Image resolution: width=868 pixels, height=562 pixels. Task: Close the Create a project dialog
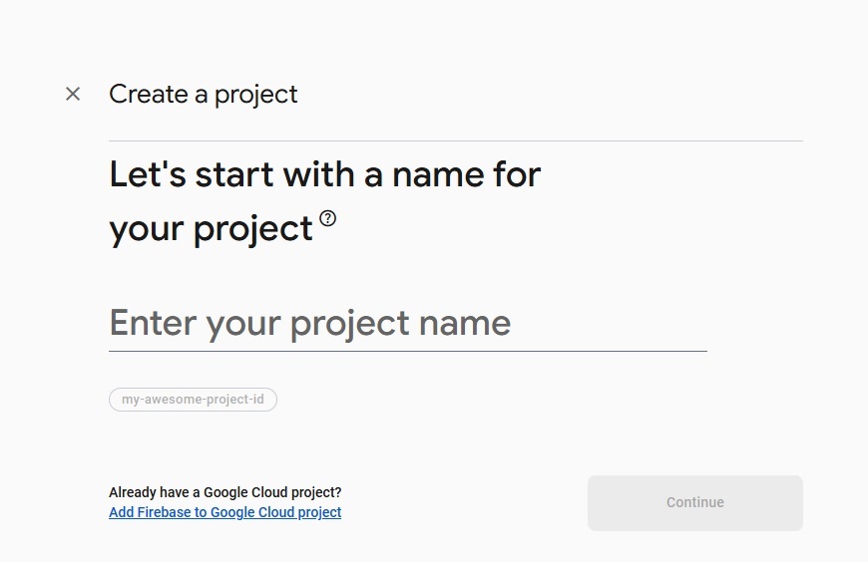tap(73, 94)
